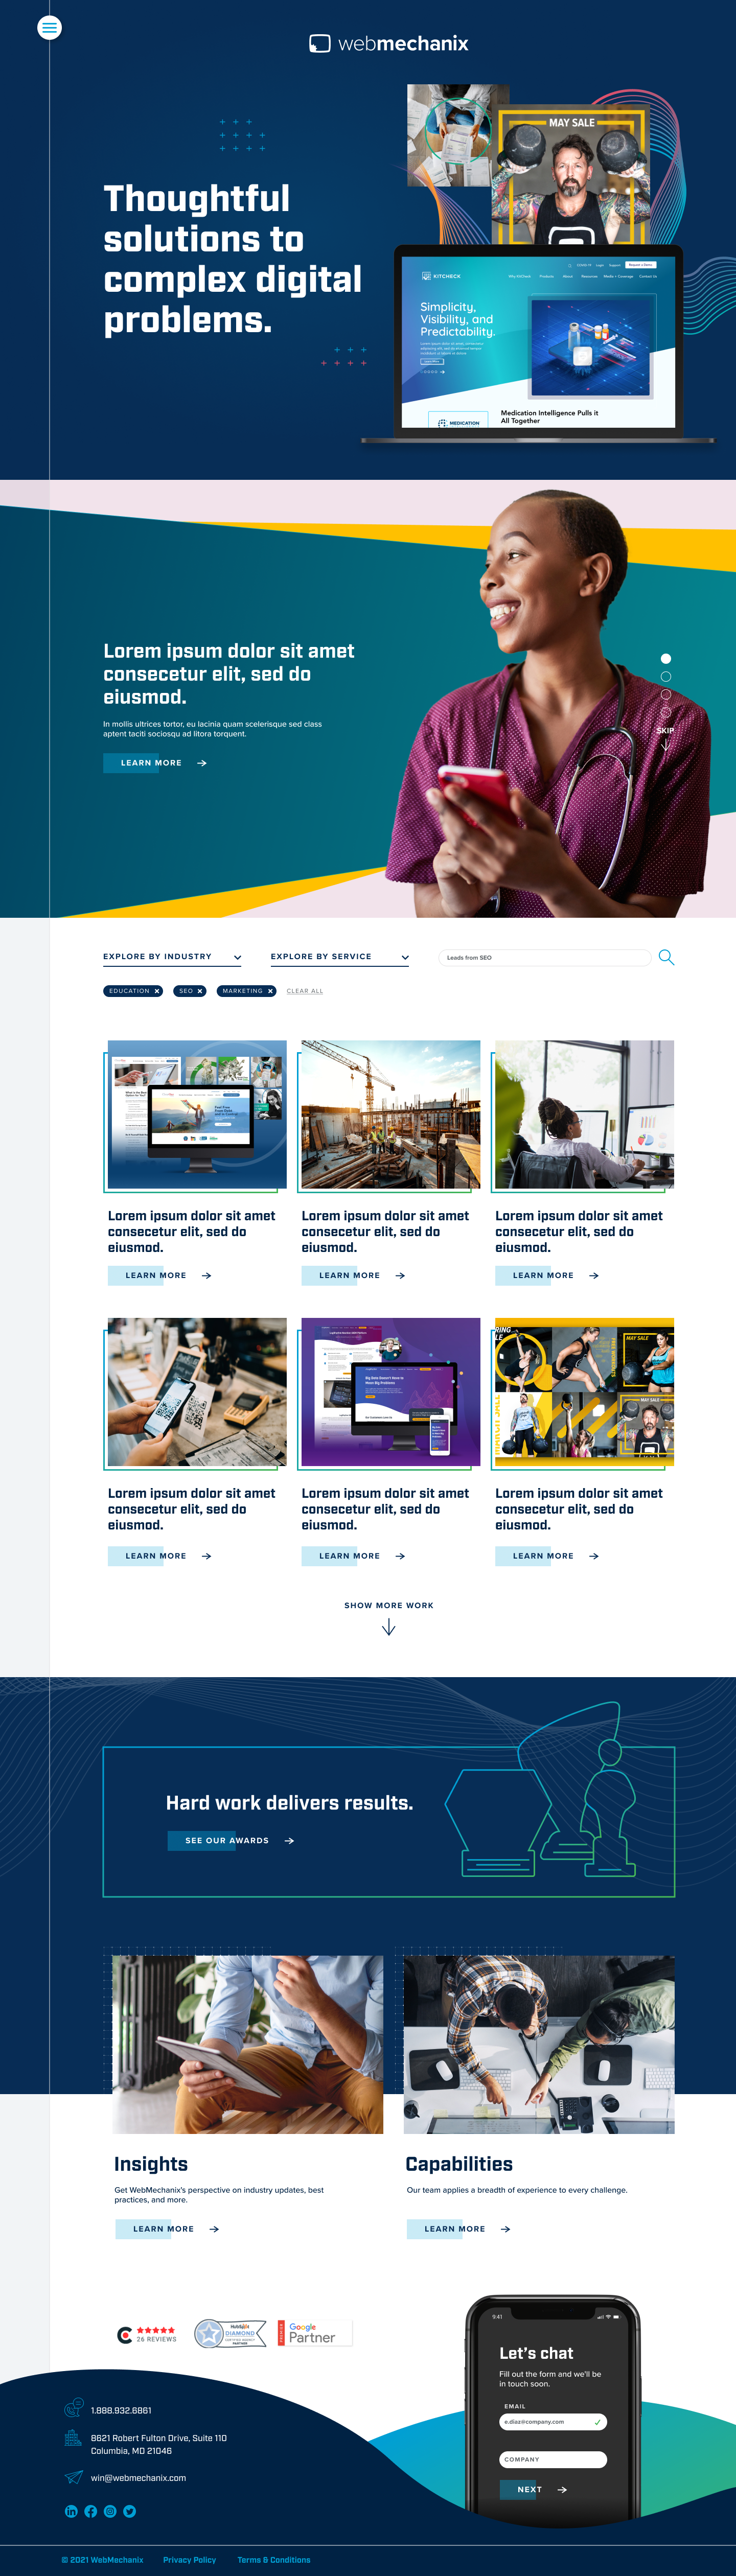Expand the Explore by Service dropdown

point(340,957)
